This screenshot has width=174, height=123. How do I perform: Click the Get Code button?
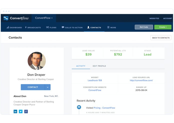(x=144, y=27)
